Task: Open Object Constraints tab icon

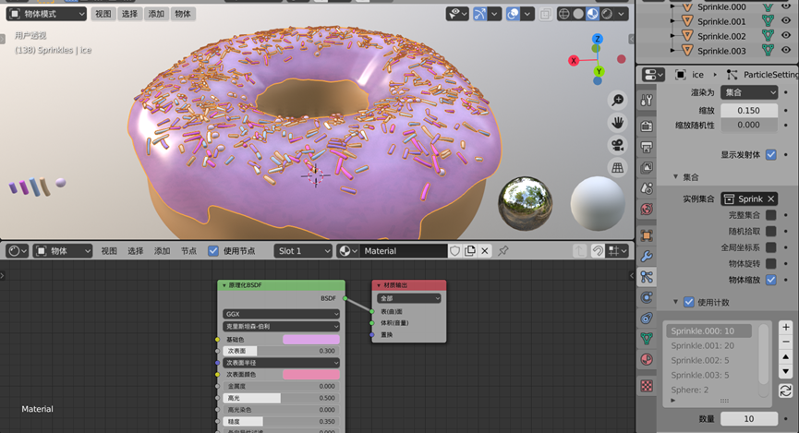Action: pyautogui.click(x=647, y=318)
